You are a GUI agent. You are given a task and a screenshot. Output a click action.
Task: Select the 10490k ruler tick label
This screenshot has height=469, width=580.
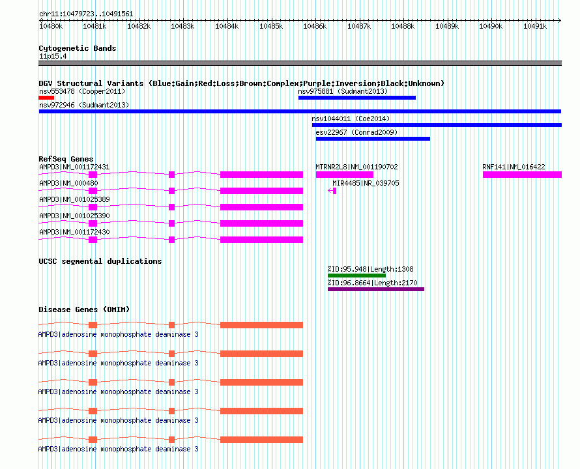pos(491,26)
